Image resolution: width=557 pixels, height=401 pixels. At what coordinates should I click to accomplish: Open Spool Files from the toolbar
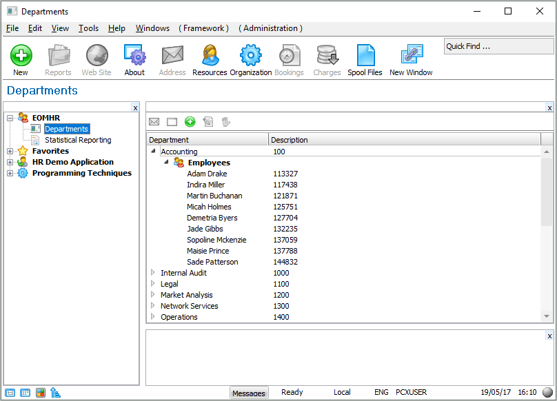tap(365, 56)
